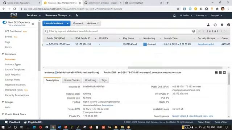Open a new browser tab
This screenshot has height=130, width=232.
point(167,3)
